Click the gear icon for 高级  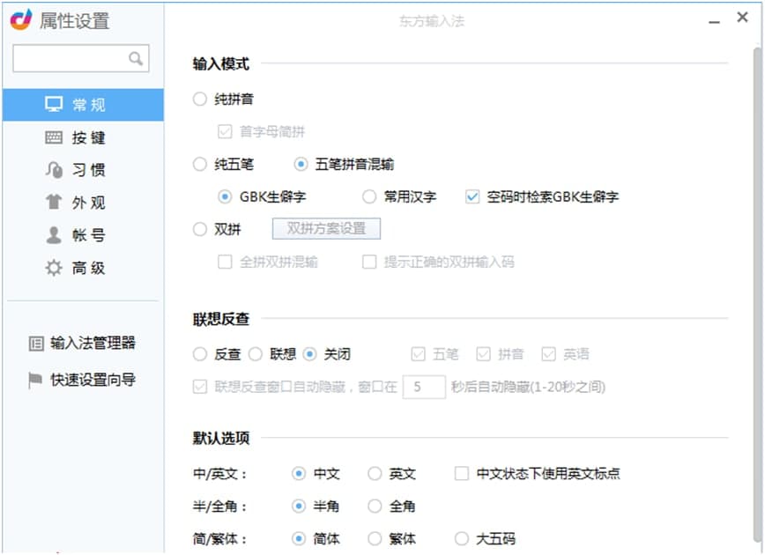[54, 268]
